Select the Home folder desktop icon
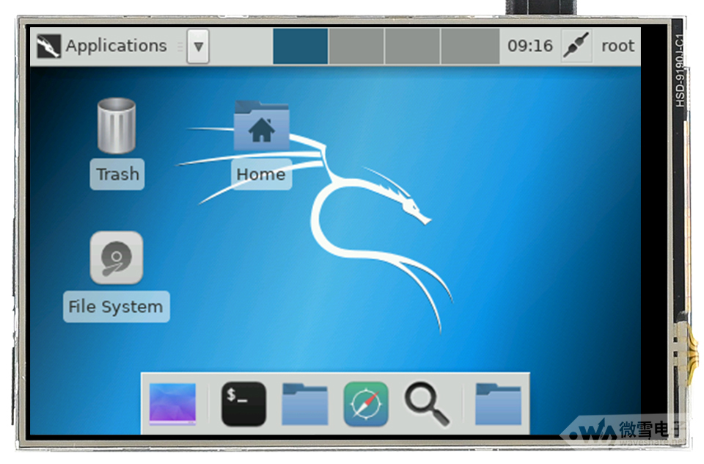This screenshot has height=464, width=704. 261,126
